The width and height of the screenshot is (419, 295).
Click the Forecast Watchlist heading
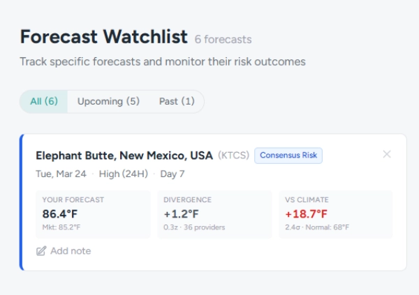(x=104, y=36)
